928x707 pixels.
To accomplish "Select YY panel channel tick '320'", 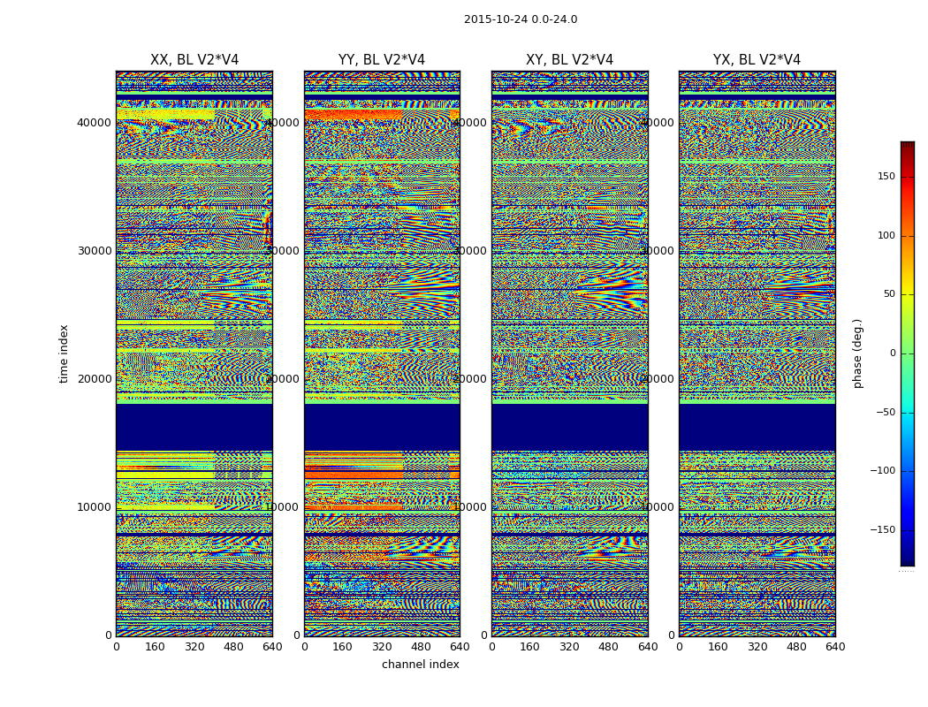I will tap(382, 647).
